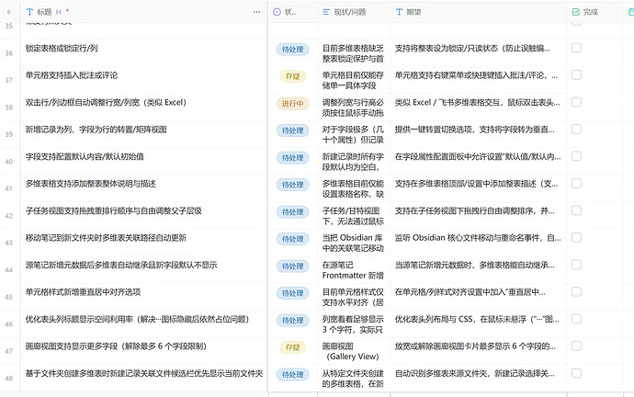Select 期望 cell "提供一键转置切换选项"
634x397 pixels.
click(x=475, y=130)
